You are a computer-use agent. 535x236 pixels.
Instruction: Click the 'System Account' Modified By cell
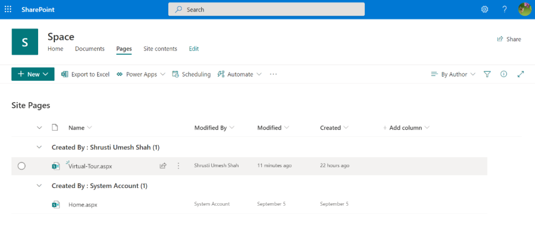212,204
